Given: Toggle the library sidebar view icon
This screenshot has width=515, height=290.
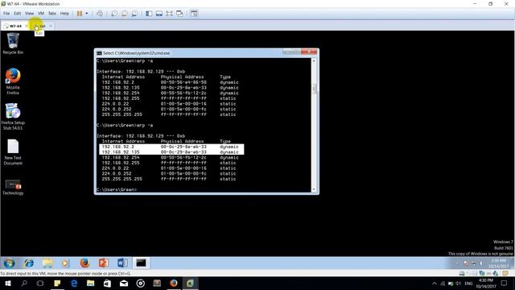Looking at the screenshot, I should click(149, 14).
